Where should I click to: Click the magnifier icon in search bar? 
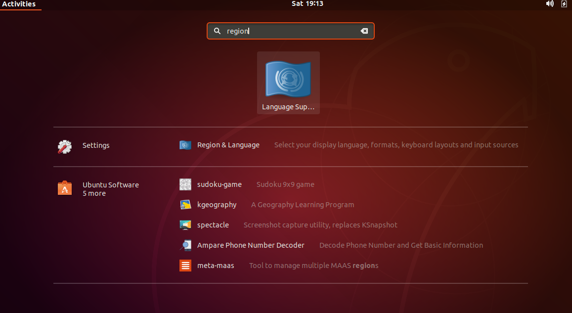pos(217,31)
